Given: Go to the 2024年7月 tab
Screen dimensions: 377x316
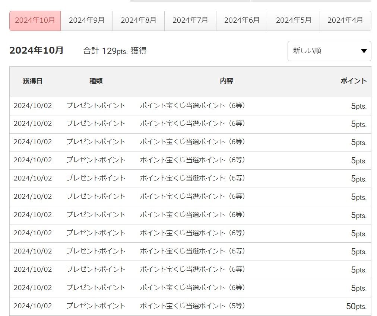Looking at the screenshot, I should [x=190, y=21].
